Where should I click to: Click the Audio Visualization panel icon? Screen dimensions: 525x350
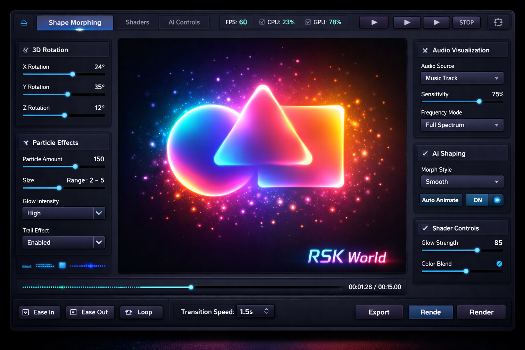(425, 50)
